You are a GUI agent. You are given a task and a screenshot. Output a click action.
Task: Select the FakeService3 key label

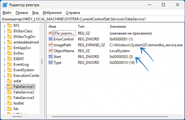tap(24, 98)
